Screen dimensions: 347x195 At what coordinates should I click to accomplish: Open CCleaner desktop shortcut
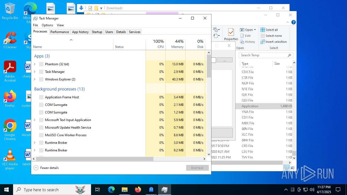pos(10,41)
